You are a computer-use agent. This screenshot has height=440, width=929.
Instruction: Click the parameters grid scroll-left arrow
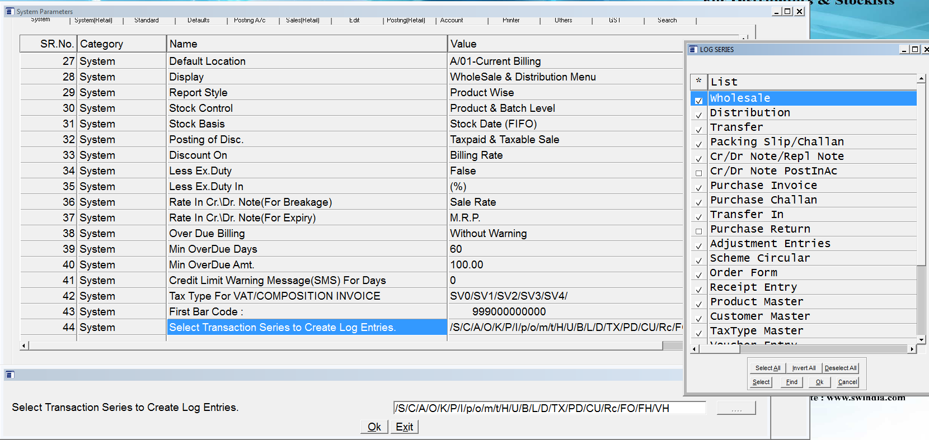click(x=24, y=346)
